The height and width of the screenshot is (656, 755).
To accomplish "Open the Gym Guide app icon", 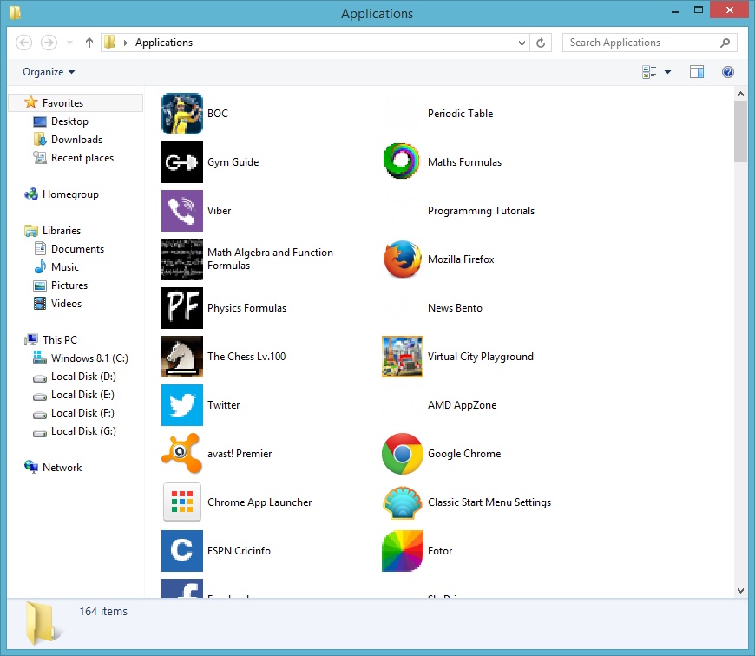I will (182, 162).
